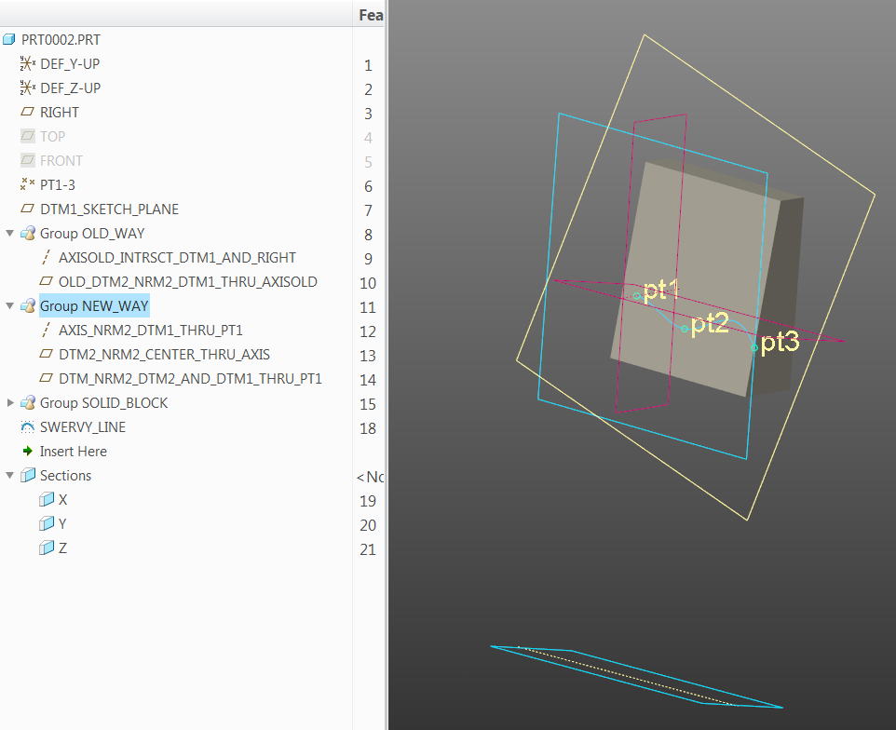Click the Insert Here marker label
Viewport: 896px width, 730px height.
pyautogui.click(x=74, y=452)
